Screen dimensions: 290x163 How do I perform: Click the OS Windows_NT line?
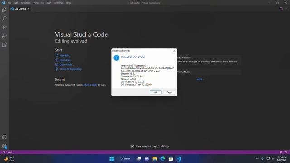(x=136, y=85)
